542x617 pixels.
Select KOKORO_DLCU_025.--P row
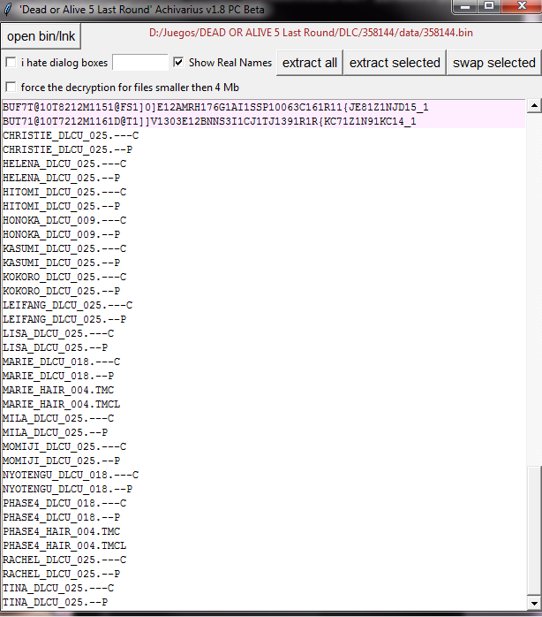click(263, 291)
